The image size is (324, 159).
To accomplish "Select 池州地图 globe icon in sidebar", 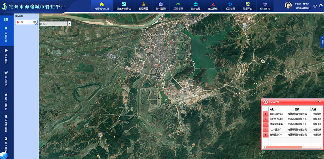I will pyautogui.click(x=6, y=50).
